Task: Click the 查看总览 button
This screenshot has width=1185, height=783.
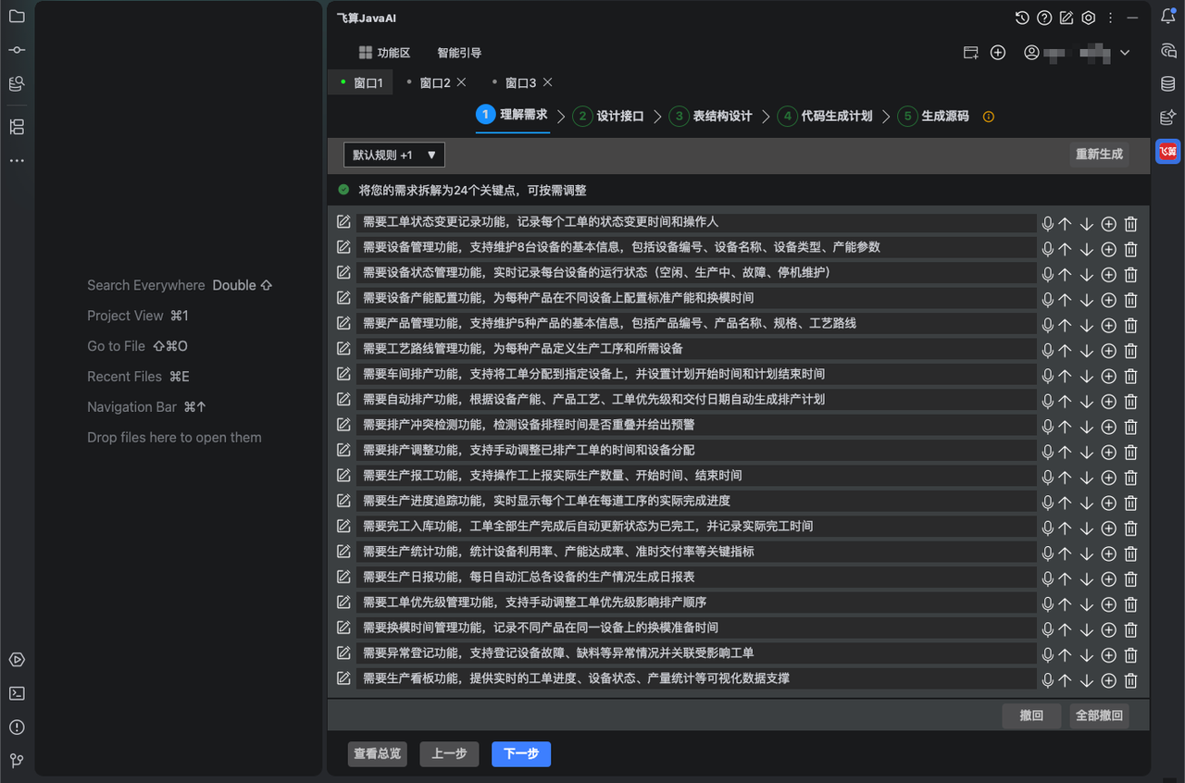Action: [x=378, y=754]
